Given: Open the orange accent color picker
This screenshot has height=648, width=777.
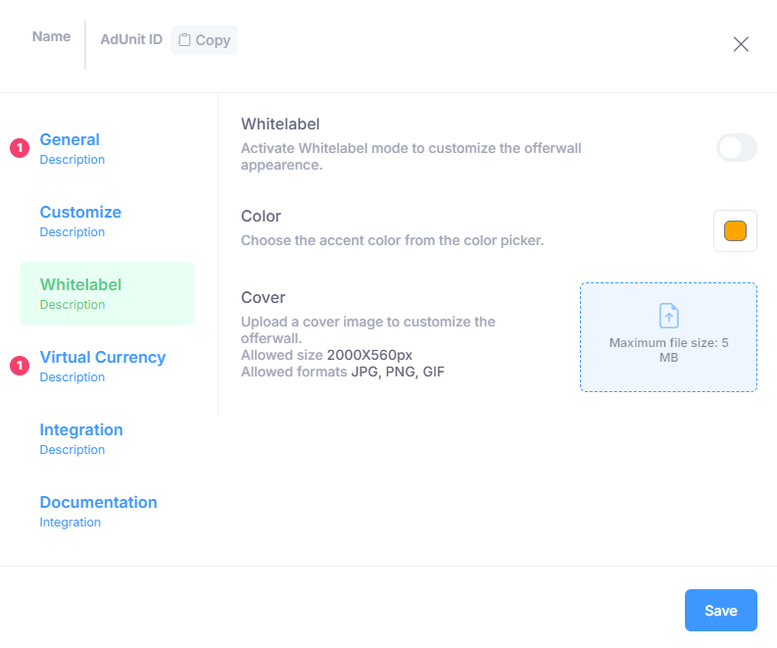Looking at the screenshot, I should 735,231.
